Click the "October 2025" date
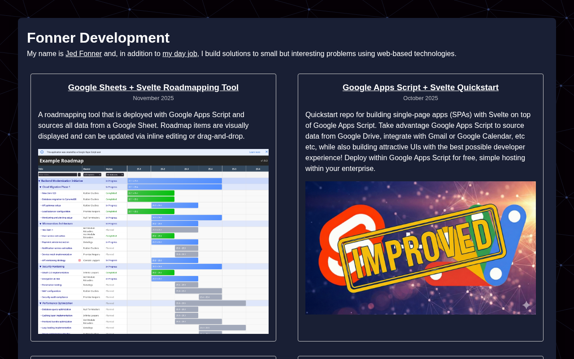 [x=421, y=98]
